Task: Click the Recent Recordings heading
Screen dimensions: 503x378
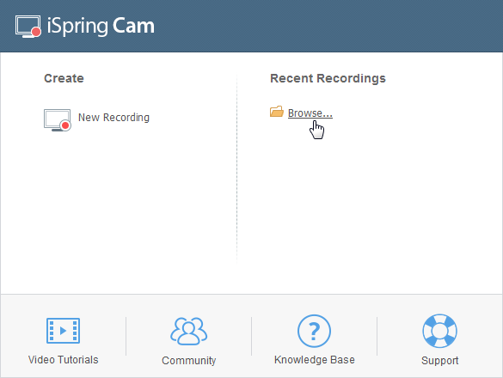Action: point(328,78)
